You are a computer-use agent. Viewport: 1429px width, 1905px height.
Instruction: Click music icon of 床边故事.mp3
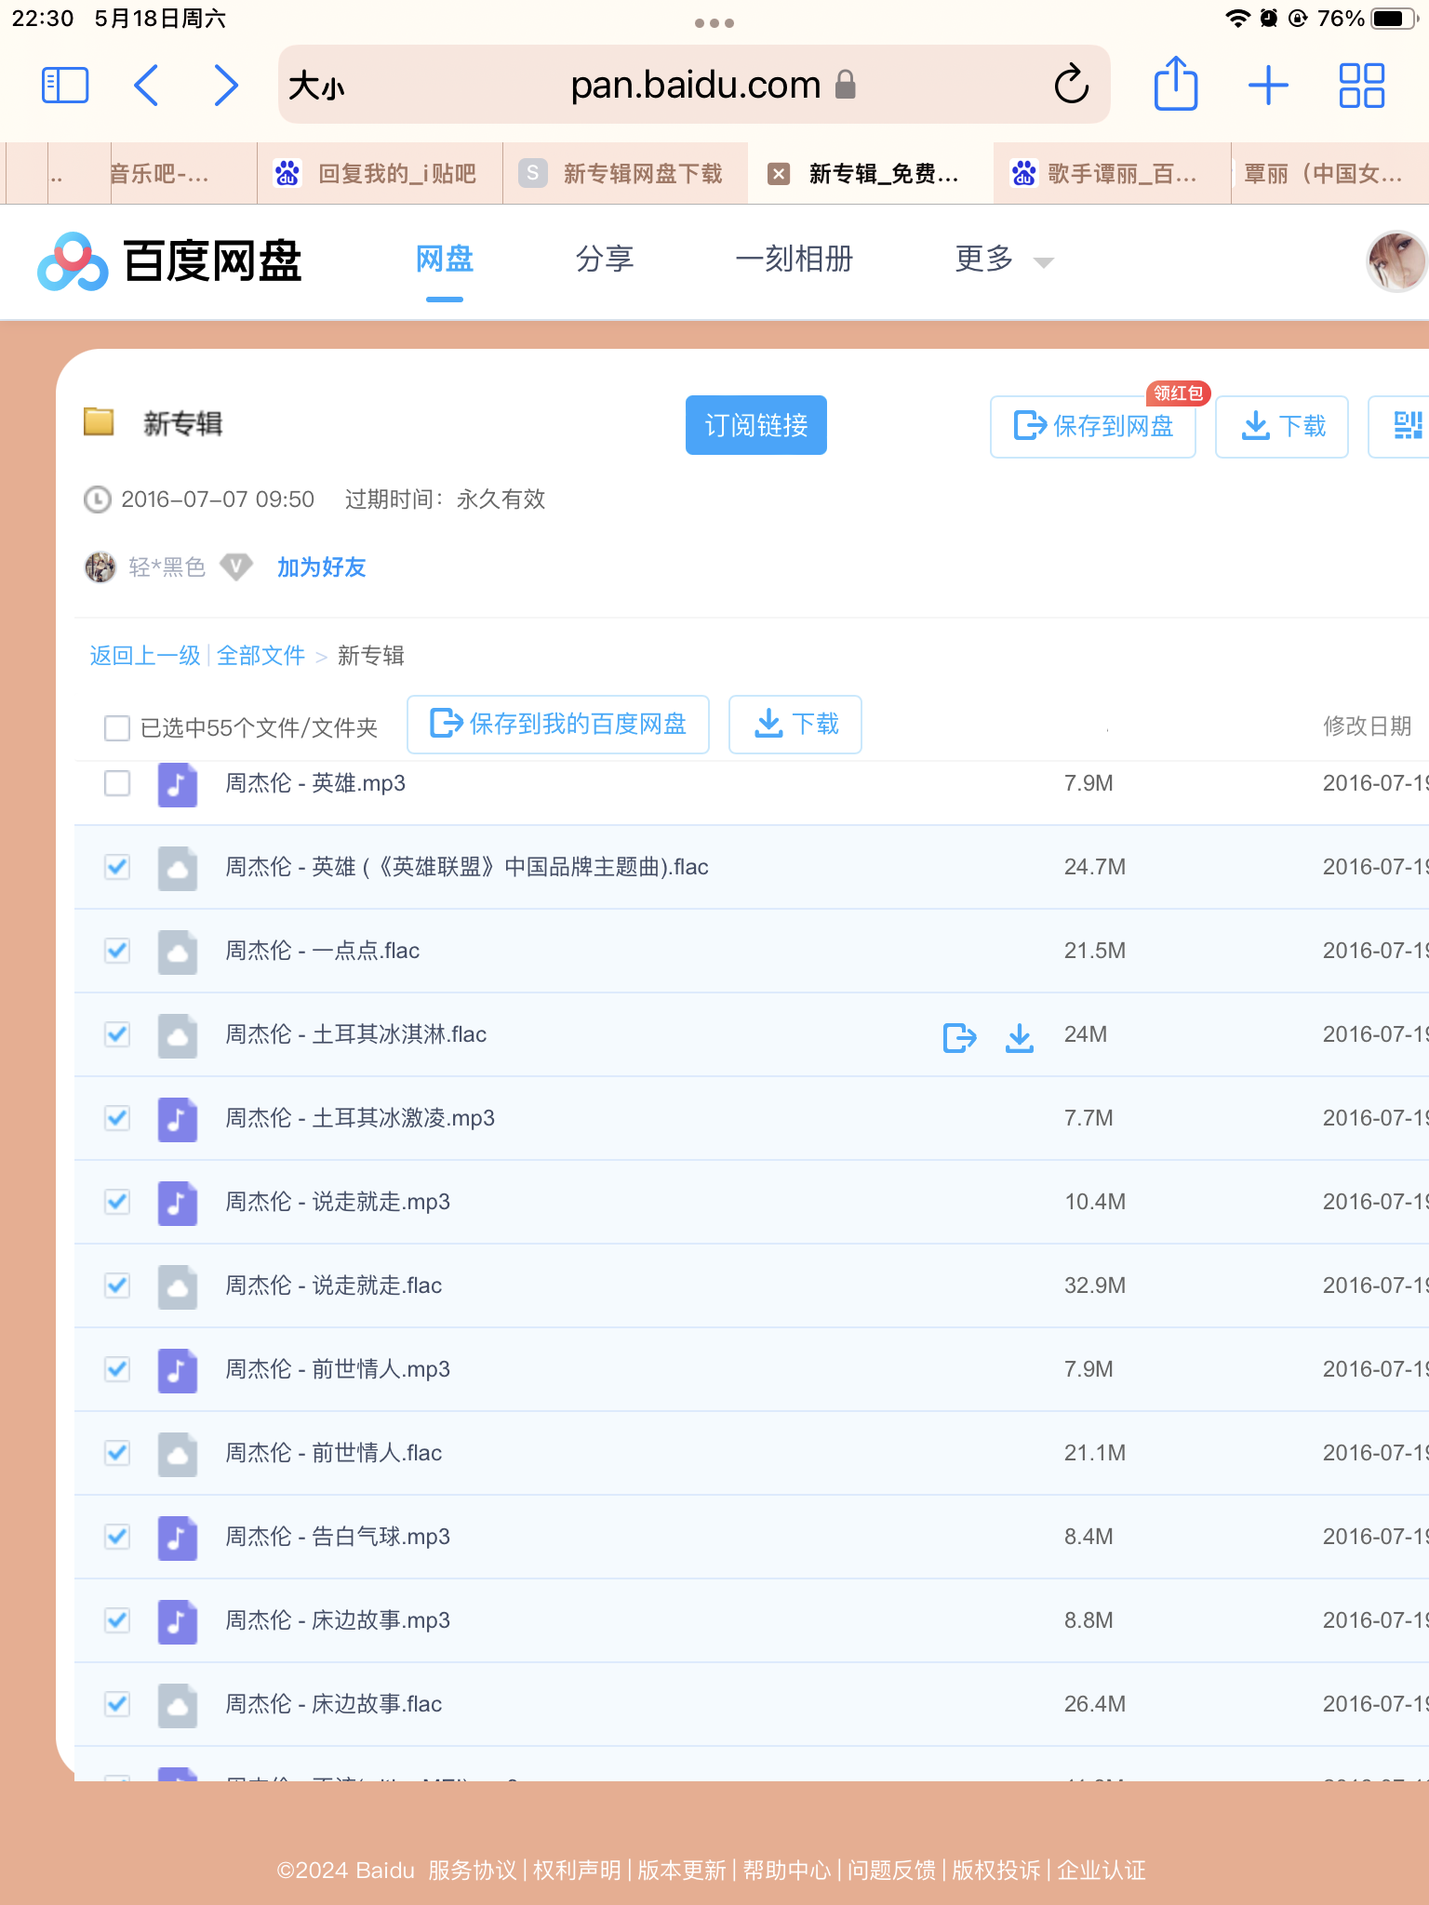(177, 1621)
